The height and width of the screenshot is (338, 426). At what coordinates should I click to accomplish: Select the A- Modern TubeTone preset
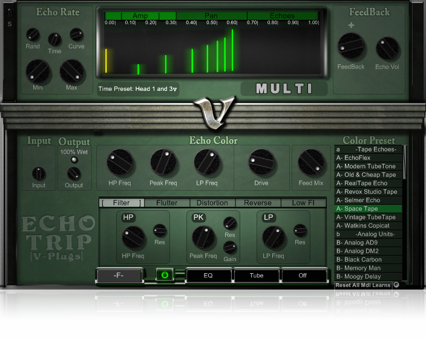click(368, 166)
